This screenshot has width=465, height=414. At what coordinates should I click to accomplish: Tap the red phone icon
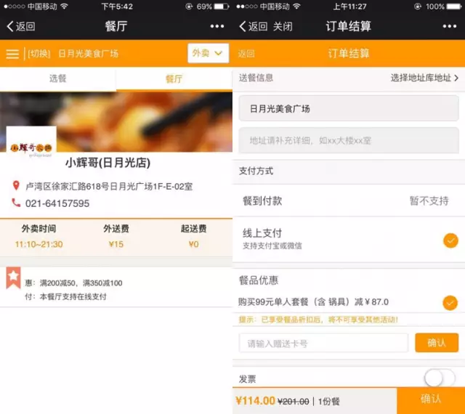[16, 203]
